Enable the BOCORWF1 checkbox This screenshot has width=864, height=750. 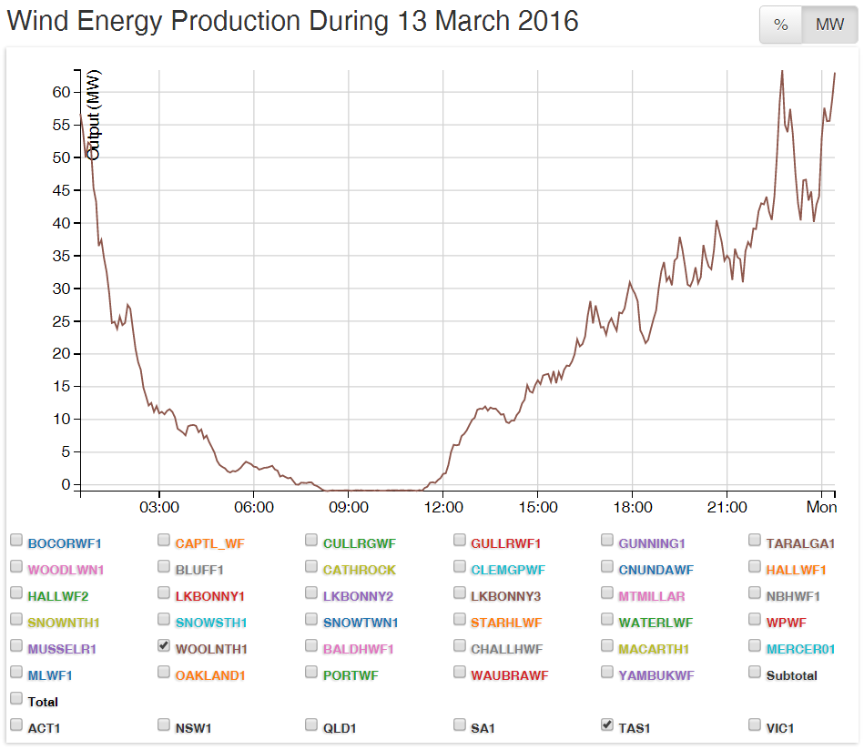16,540
